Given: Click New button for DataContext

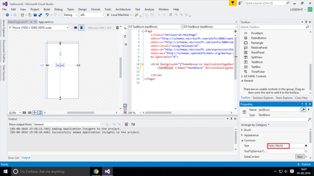Looking at the screenshot, I should coord(300,157).
